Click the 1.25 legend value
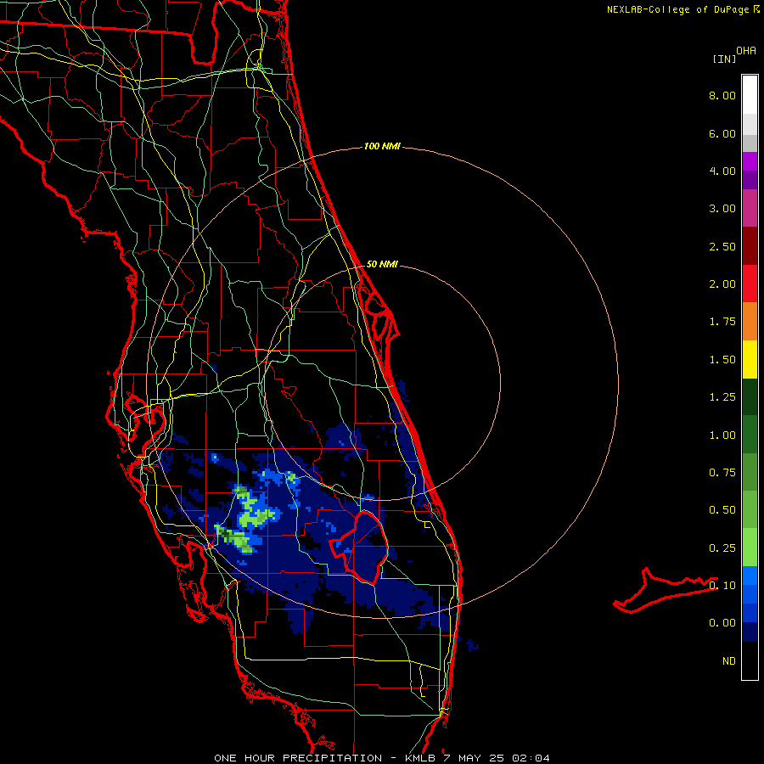The width and height of the screenshot is (764, 764). tap(722, 397)
